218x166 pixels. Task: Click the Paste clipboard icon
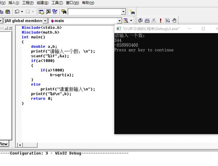(8, 12)
